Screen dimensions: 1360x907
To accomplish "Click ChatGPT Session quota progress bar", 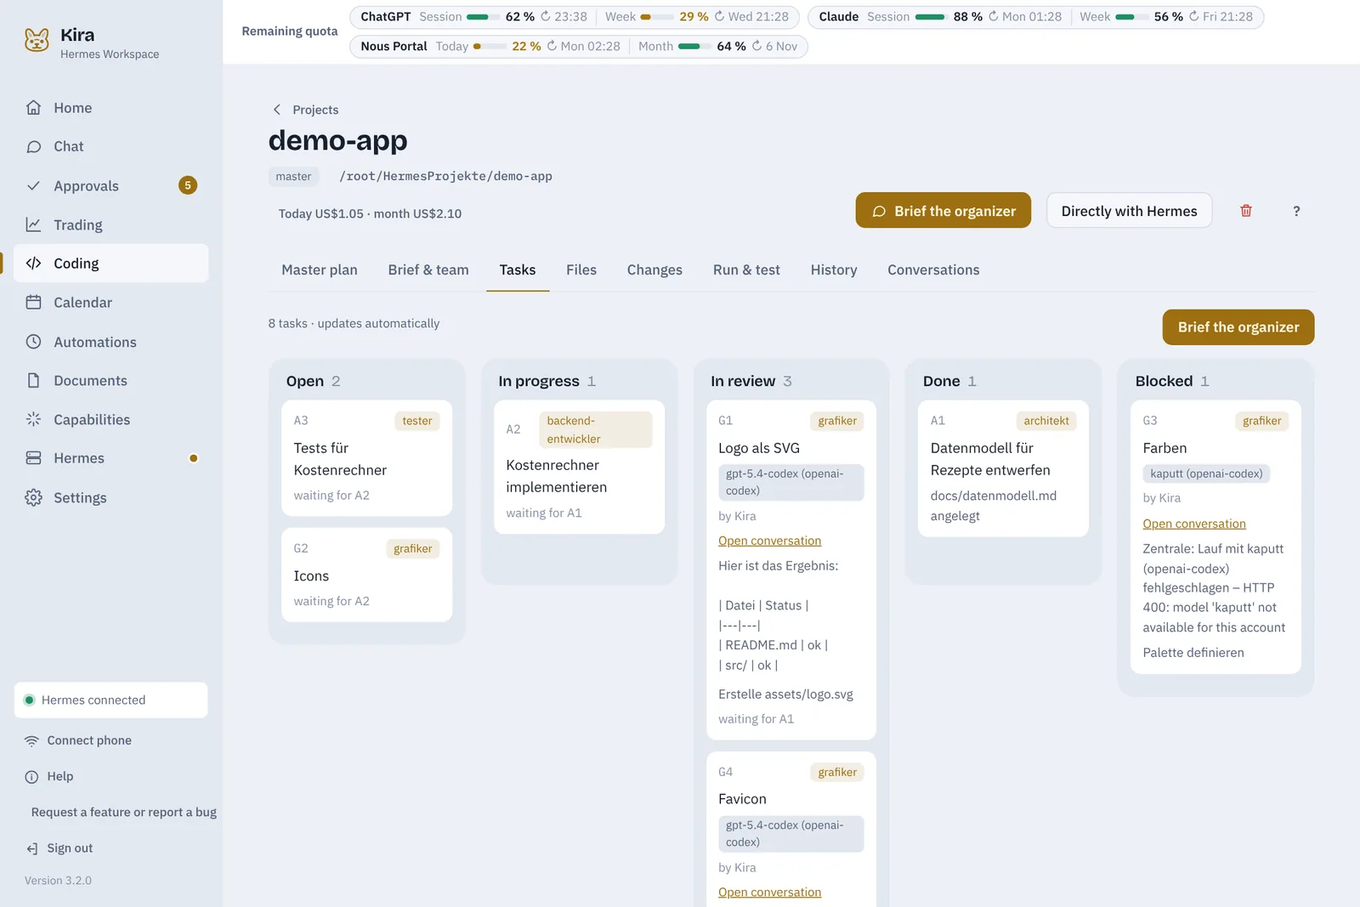I will point(484,17).
